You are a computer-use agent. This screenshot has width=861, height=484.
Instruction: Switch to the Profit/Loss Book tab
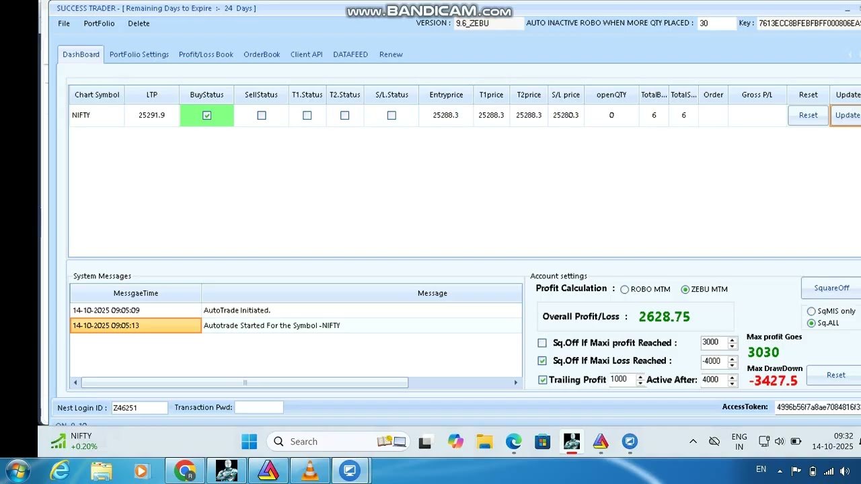pyautogui.click(x=206, y=54)
